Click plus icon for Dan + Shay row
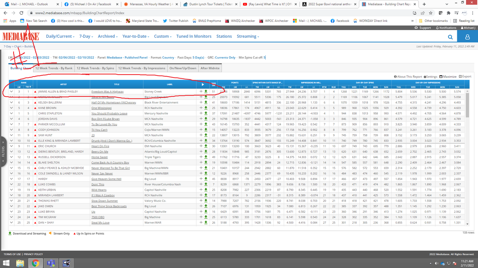This screenshot has width=478, height=268. (x=201, y=223)
